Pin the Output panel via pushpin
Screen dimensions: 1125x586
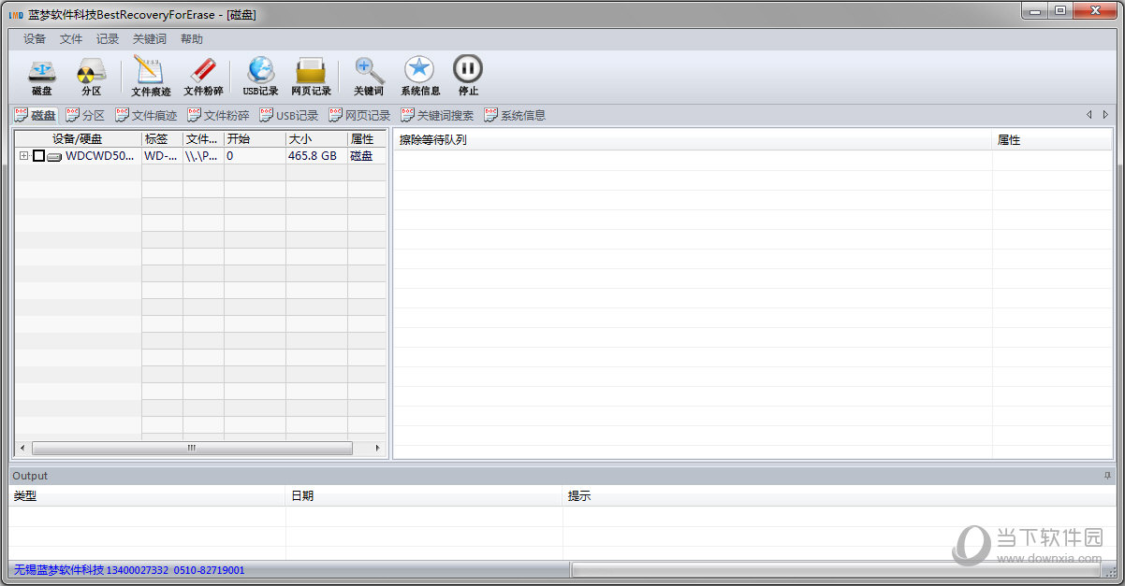click(x=1107, y=477)
